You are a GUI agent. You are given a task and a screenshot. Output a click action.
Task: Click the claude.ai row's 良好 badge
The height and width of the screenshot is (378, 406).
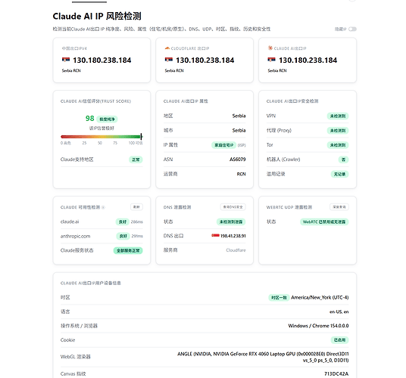[x=123, y=222]
